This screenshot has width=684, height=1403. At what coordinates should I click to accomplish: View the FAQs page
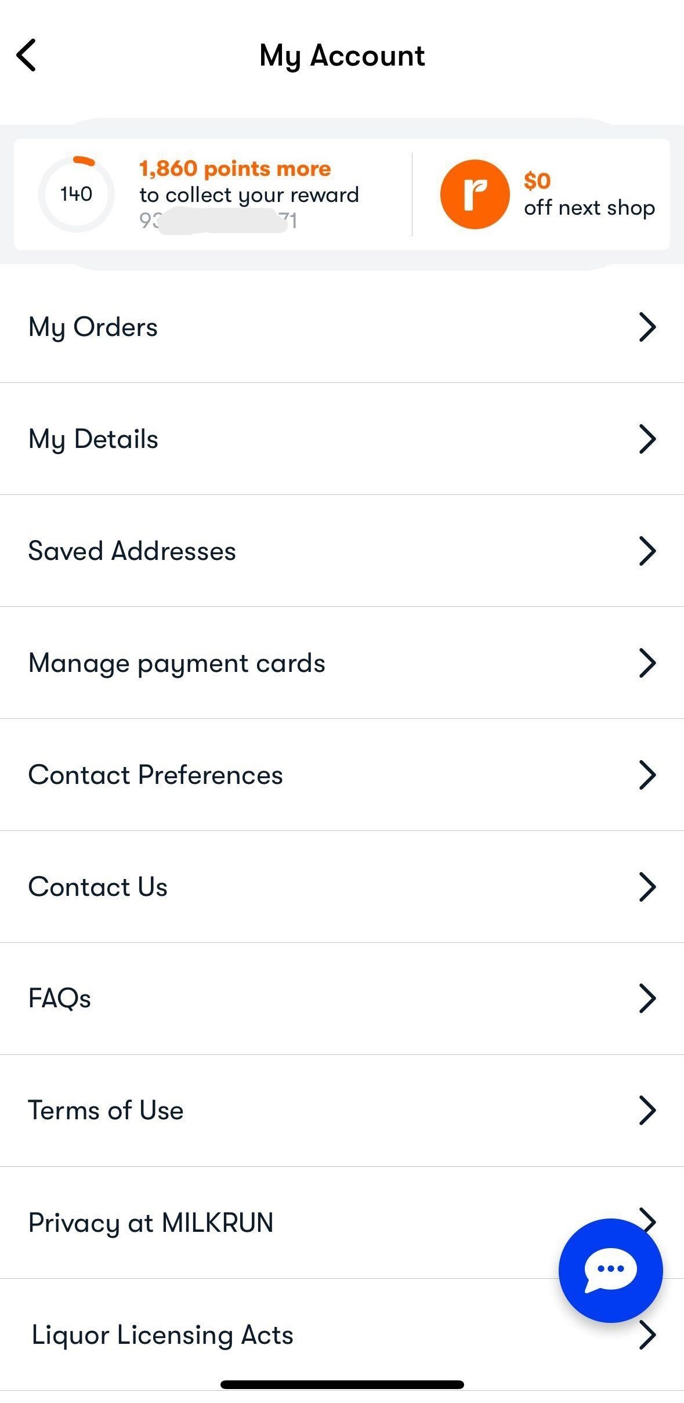pyautogui.click(x=60, y=999)
